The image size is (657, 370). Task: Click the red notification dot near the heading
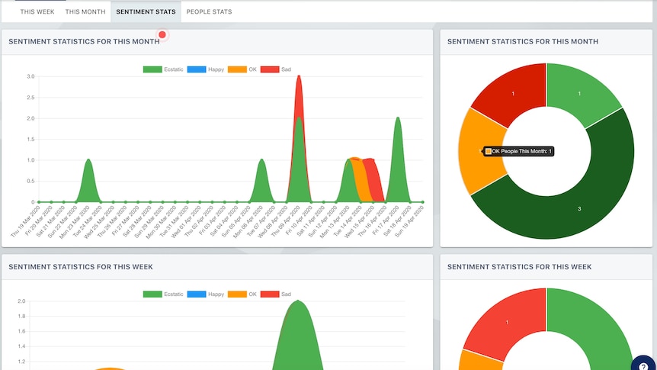[162, 34]
